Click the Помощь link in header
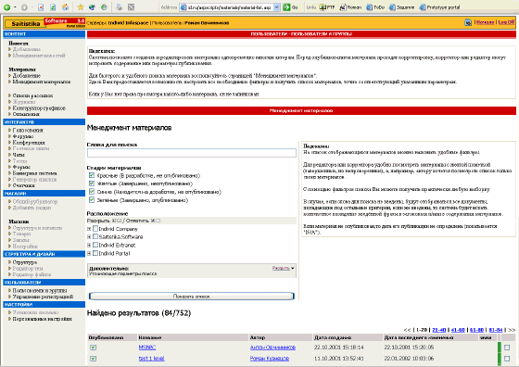 [x=485, y=22]
